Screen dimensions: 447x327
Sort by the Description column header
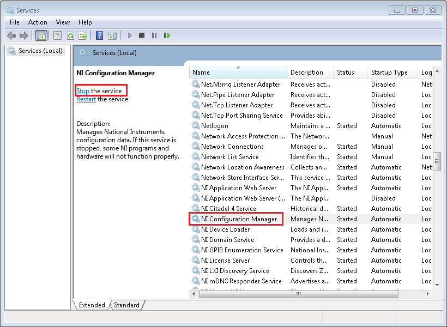tap(310, 72)
